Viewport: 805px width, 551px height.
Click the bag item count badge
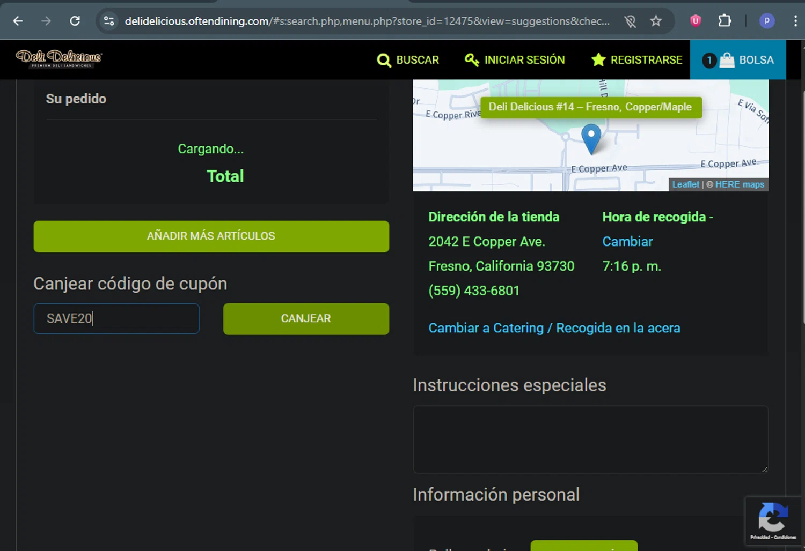point(709,60)
